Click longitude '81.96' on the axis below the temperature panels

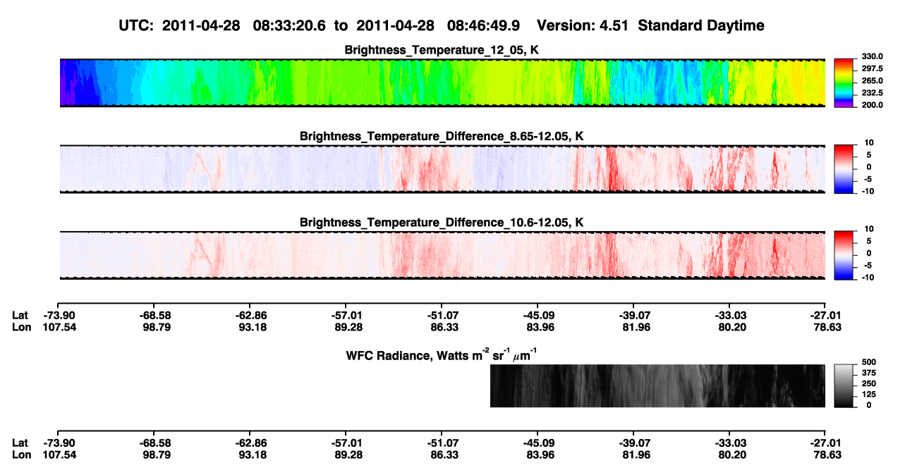click(x=635, y=327)
